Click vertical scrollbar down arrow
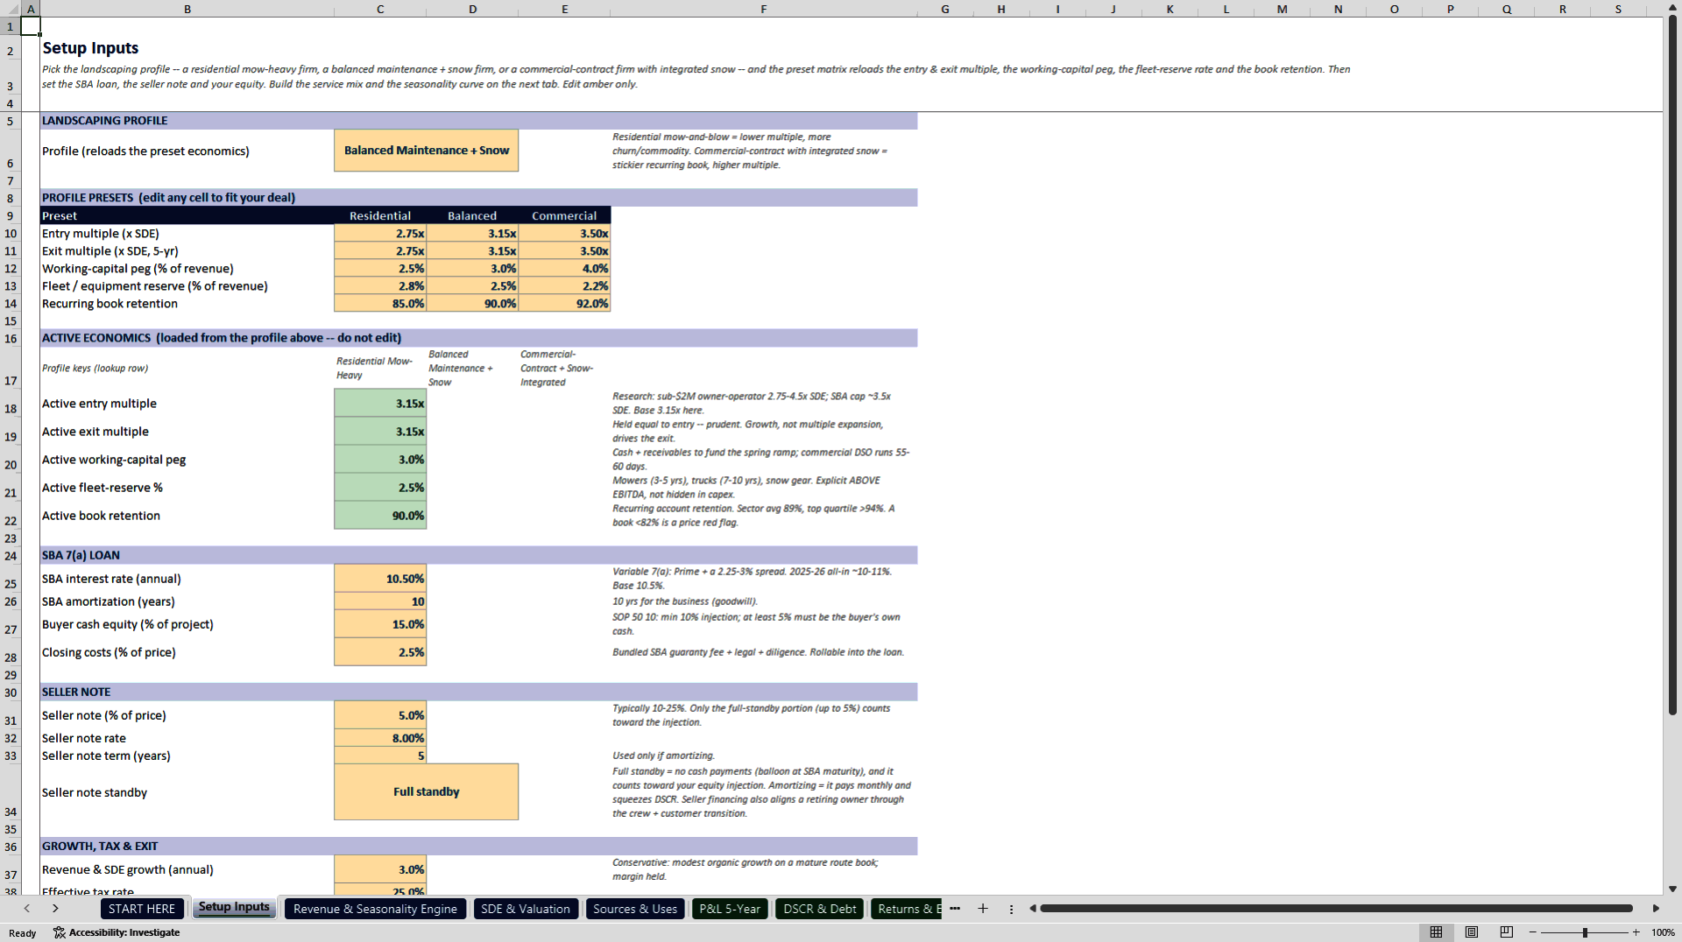 pos(1672,889)
